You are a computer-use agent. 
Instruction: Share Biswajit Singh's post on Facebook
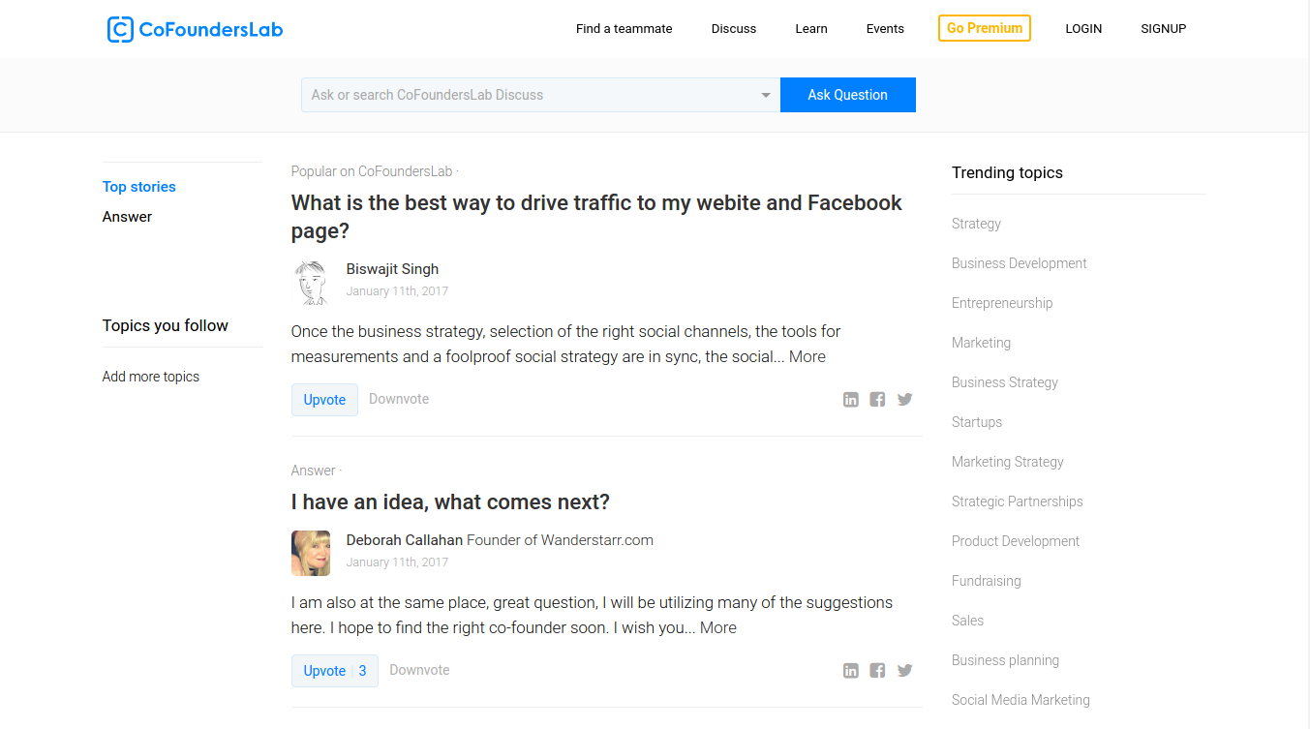point(877,400)
